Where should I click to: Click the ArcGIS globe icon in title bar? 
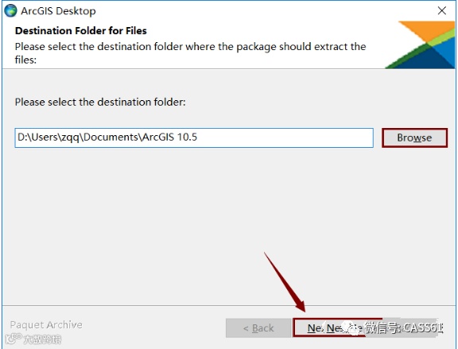(11, 11)
